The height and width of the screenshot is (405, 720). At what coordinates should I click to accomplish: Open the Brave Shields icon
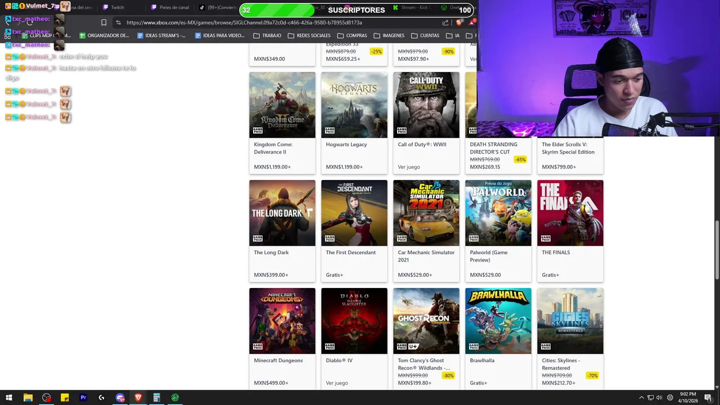(x=460, y=22)
